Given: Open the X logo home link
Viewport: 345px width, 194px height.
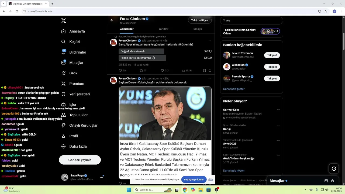Looking at the screenshot, I should 64,21.
